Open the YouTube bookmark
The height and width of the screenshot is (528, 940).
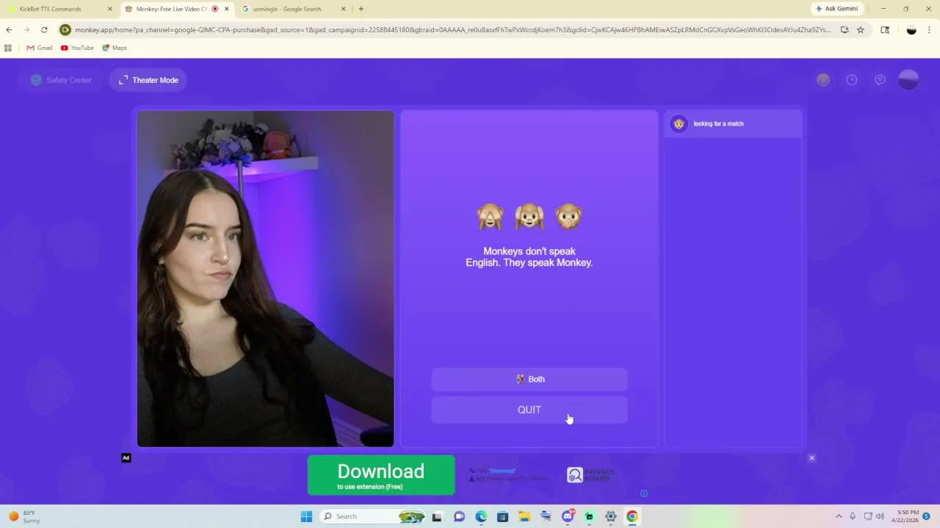pos(77,48)
